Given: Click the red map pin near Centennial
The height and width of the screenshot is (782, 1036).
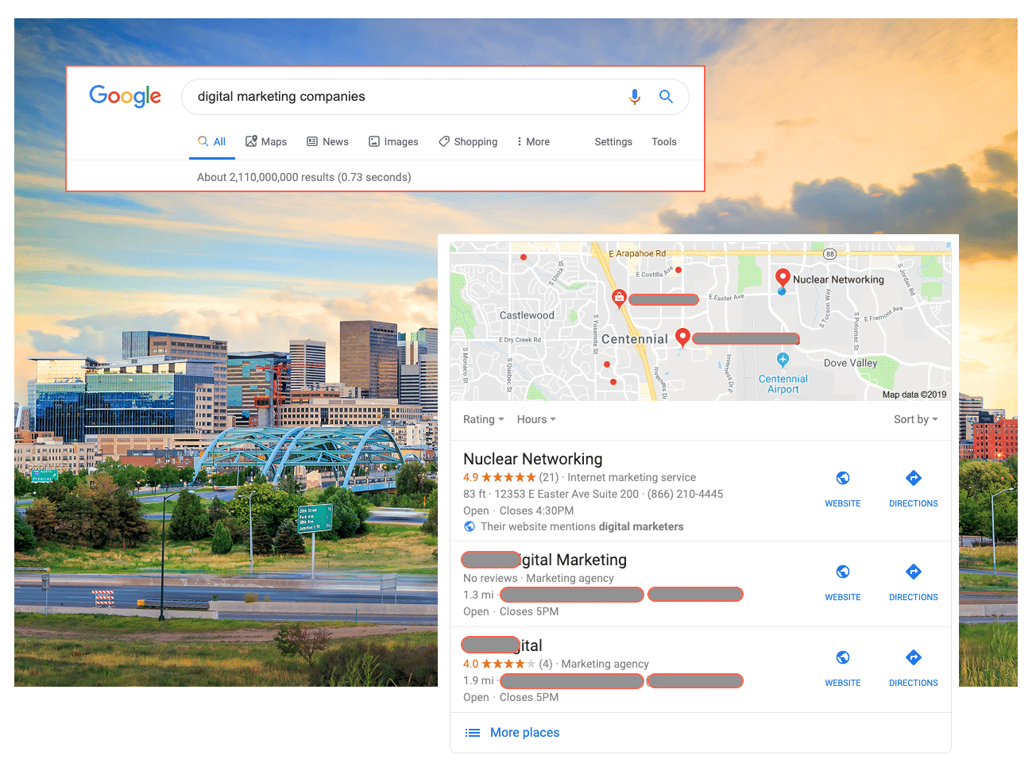Looking at the screenshot, I should click(x=682, y=337).
